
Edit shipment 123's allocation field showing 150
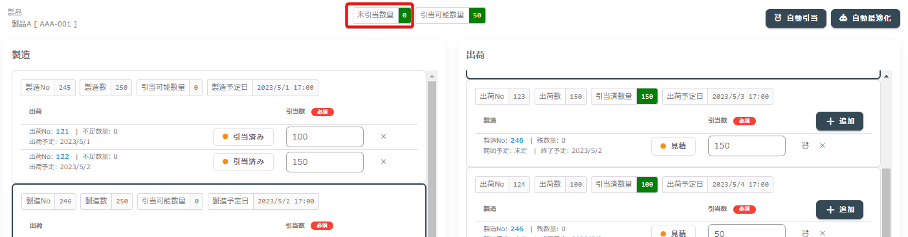[x=747, y=146]
